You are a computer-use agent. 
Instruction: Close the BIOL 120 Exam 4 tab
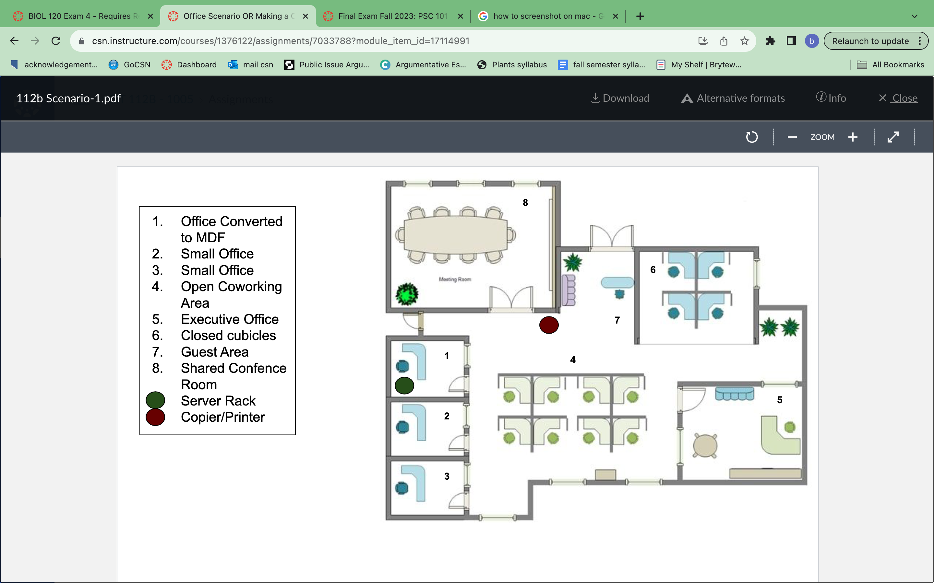150,16
